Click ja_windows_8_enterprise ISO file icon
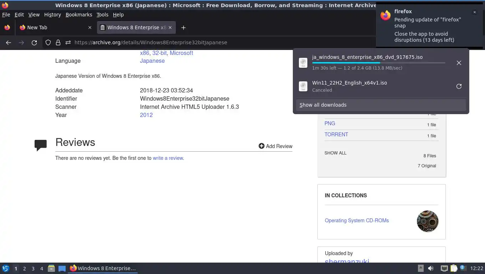 (x=303, y=63)
